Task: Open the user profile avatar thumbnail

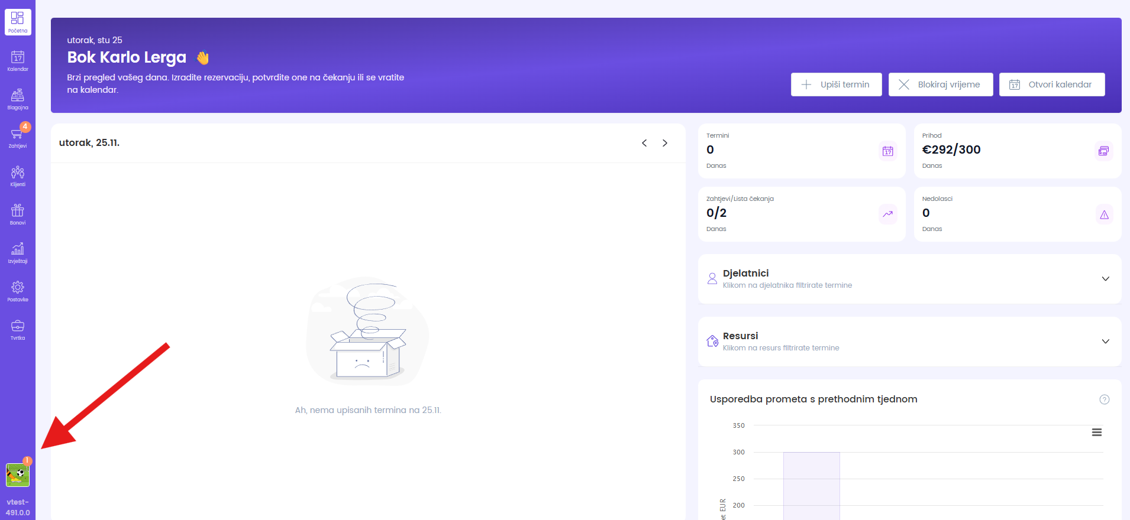Action: 18,475
